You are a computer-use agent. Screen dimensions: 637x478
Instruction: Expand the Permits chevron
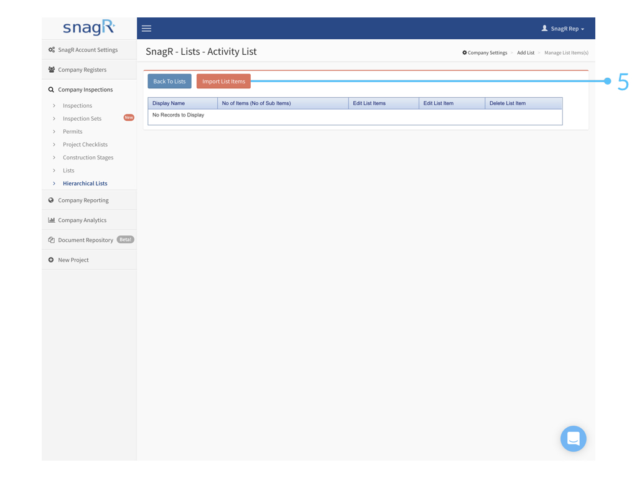[54, 131]
